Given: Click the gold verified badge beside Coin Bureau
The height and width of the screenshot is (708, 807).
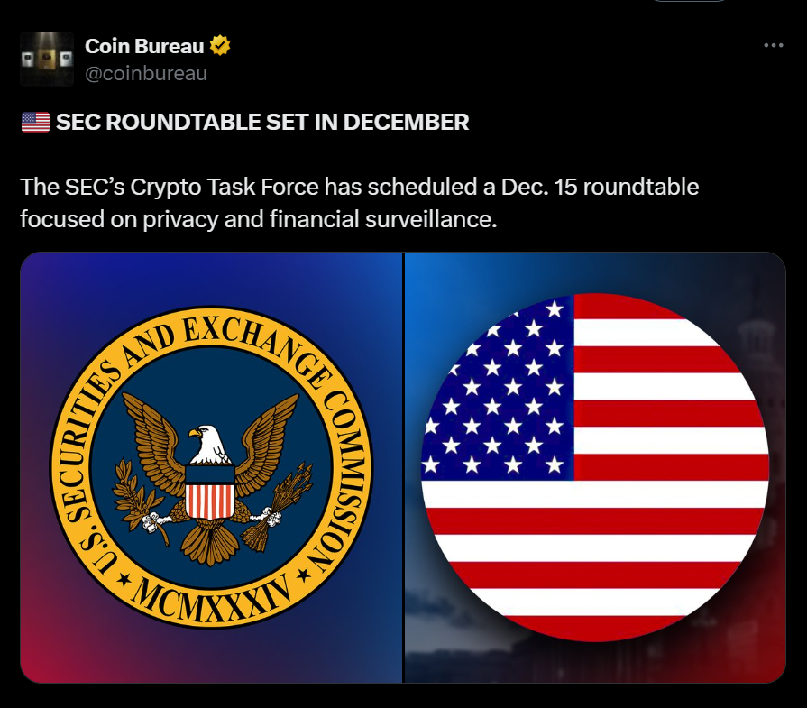Looking at the screenshot, I should [220, 45].
